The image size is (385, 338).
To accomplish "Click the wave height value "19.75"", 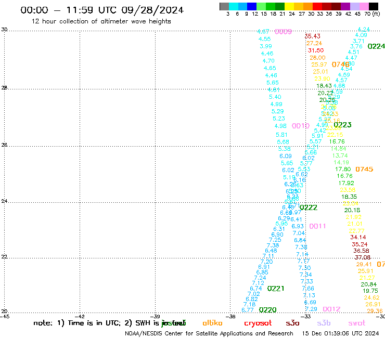I will 370,291.
